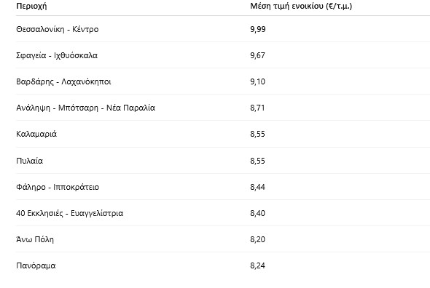Click the 9,10 rent value
The image size is (430, 288).
point(257,81)
